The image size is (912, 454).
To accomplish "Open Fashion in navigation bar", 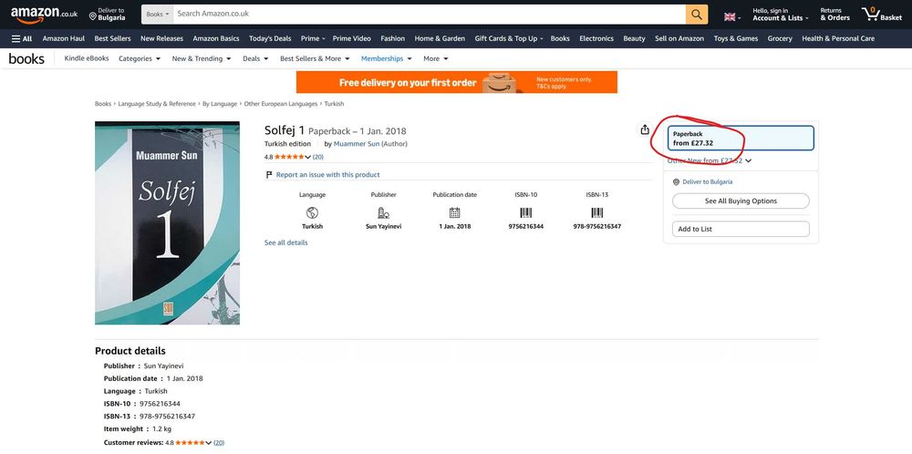I will tap(392, 38).
